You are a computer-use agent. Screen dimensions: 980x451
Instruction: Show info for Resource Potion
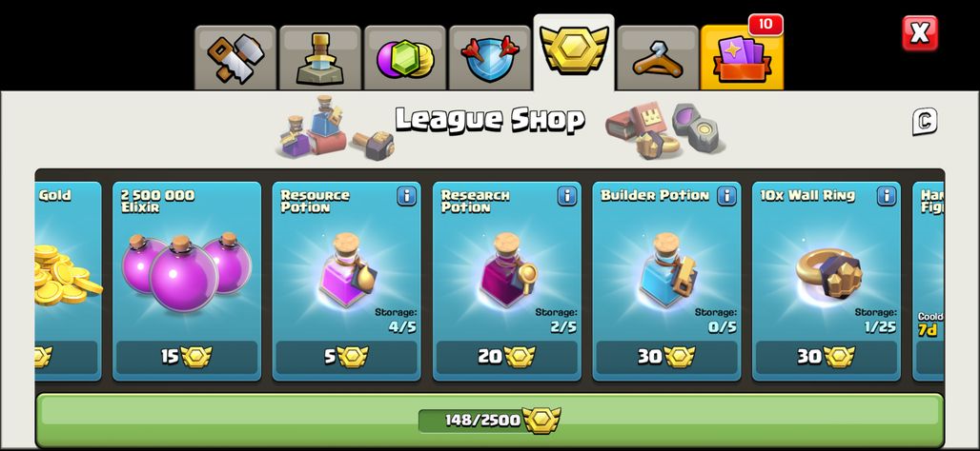[x=406, y=197]
